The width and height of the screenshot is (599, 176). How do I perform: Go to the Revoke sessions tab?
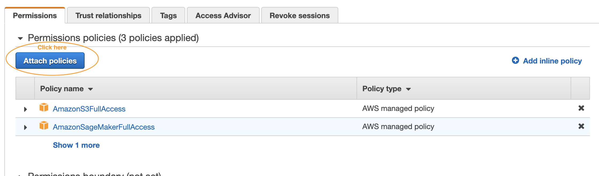[299, 15]
